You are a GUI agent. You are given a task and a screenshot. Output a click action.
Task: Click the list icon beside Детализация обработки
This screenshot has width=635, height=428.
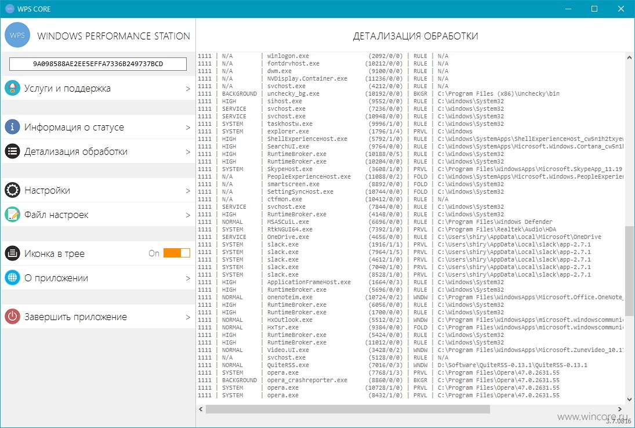pos(13,151)
